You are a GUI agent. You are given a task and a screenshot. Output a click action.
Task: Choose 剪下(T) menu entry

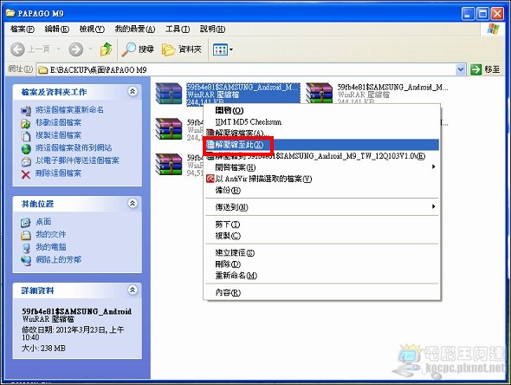point(321,224)
